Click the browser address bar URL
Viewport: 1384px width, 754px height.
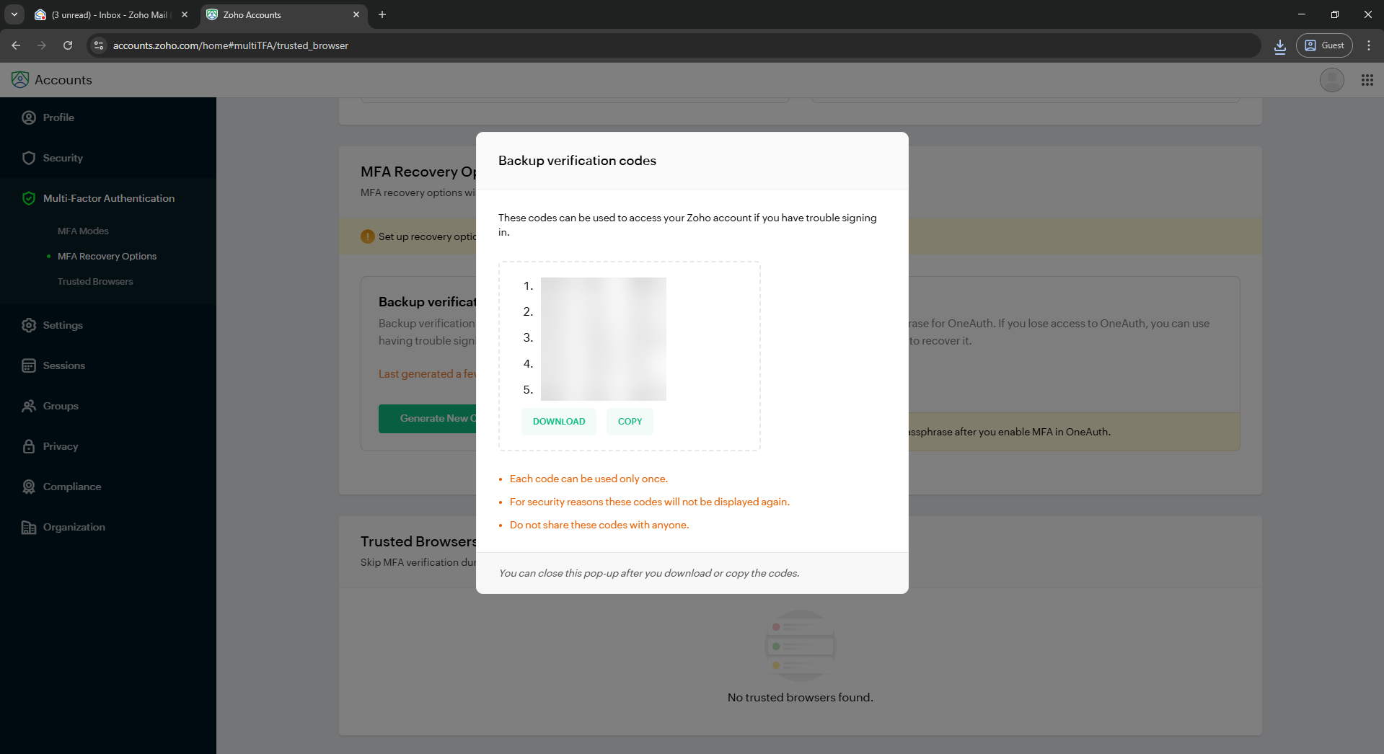(x=231, y=45)
